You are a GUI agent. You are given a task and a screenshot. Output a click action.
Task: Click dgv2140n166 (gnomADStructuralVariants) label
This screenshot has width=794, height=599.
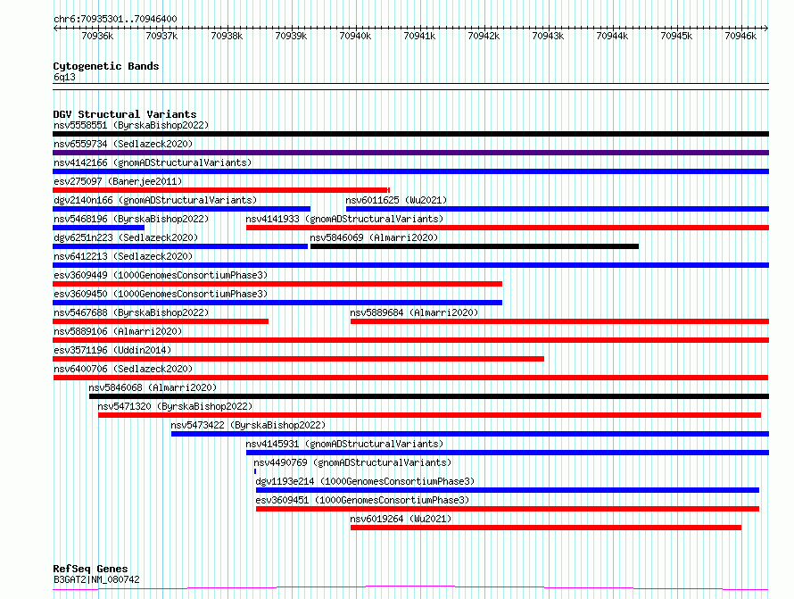155,200
